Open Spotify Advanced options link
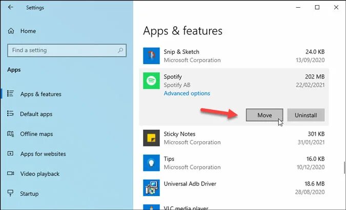This screenshot has width=346, height=210. tap(187, 93)
